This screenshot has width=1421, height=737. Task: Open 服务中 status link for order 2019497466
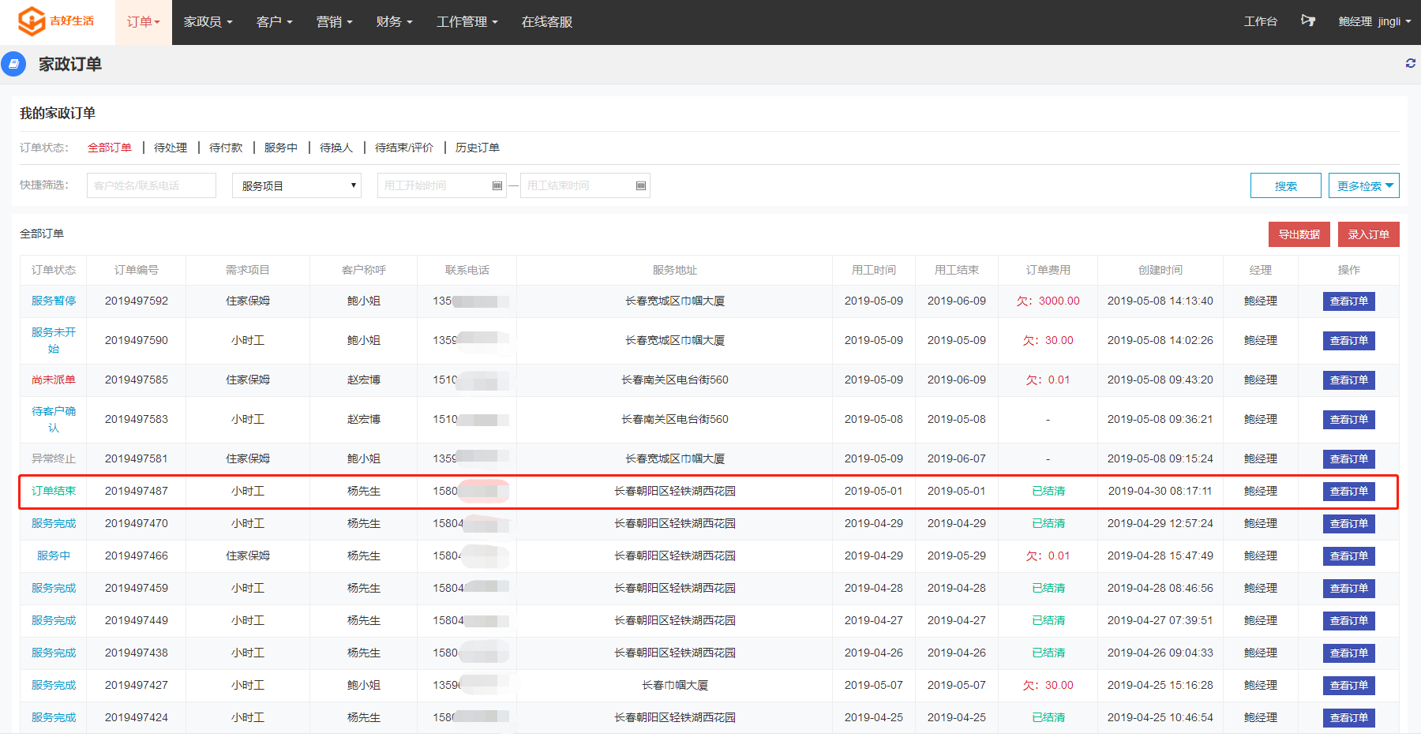click(54, 556)
